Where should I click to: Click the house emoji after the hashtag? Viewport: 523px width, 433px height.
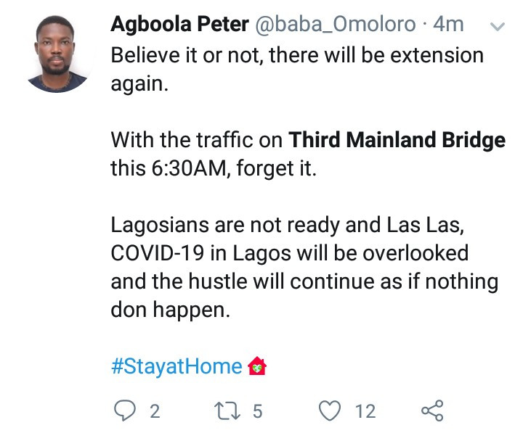click(x=257, y=366)
